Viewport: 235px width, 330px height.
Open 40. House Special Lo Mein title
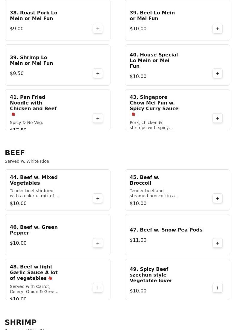click(x=154, y=60)
